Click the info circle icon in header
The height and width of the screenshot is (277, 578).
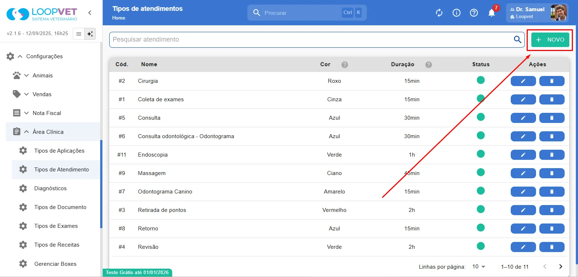456,13
